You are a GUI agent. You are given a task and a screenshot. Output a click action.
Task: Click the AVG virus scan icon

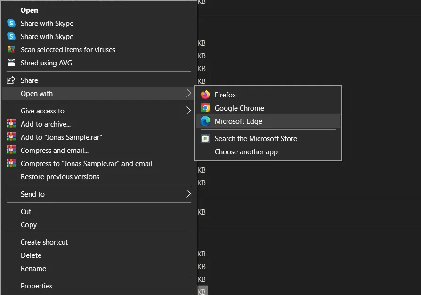(11, 49)
